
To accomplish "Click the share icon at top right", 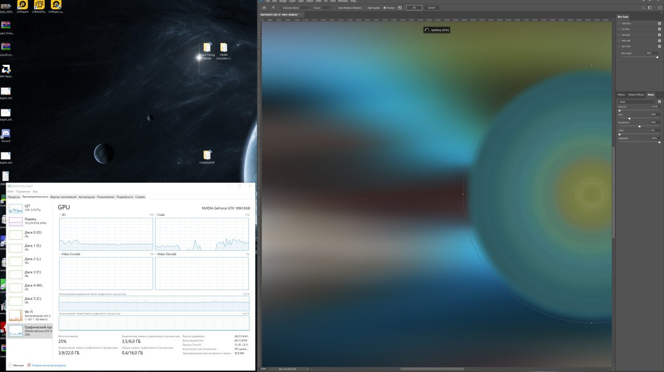I will [660, 8].
